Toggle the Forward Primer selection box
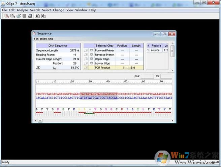This screenshot has height=167, width=221. click(x=91, y=50)
